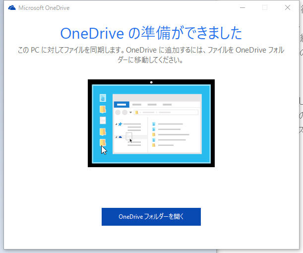Minimize the Microsoft OneDrive window
This screenshot has height=253, width=303.
point(242,8)
